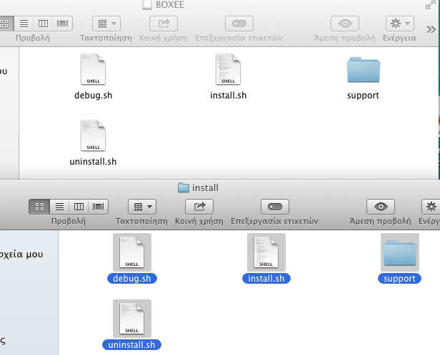This screenshot has width=440, height=355.
Task: Click debug.sh label in BOXEE window
Action: [93, 96]
